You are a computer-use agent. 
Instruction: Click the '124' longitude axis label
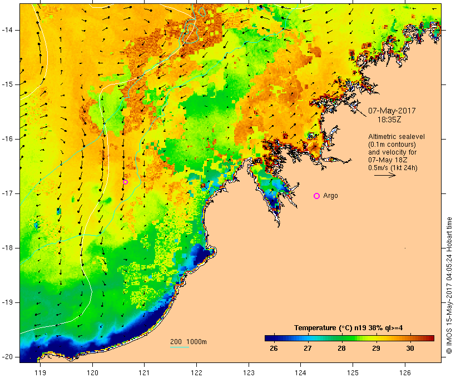301,372
